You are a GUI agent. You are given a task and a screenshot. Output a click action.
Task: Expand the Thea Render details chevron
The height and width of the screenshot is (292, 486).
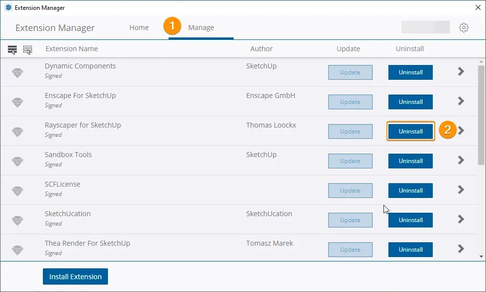461,249
